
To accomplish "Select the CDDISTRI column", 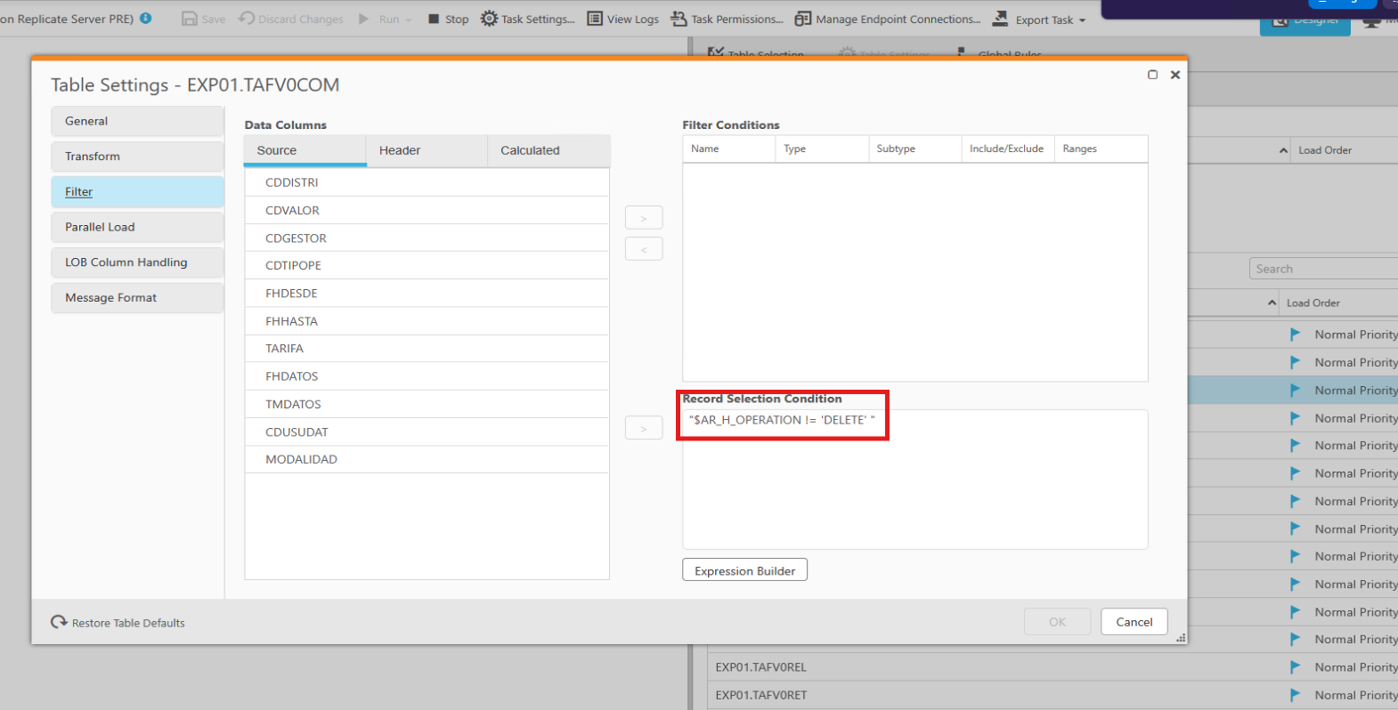I will 427,182.
